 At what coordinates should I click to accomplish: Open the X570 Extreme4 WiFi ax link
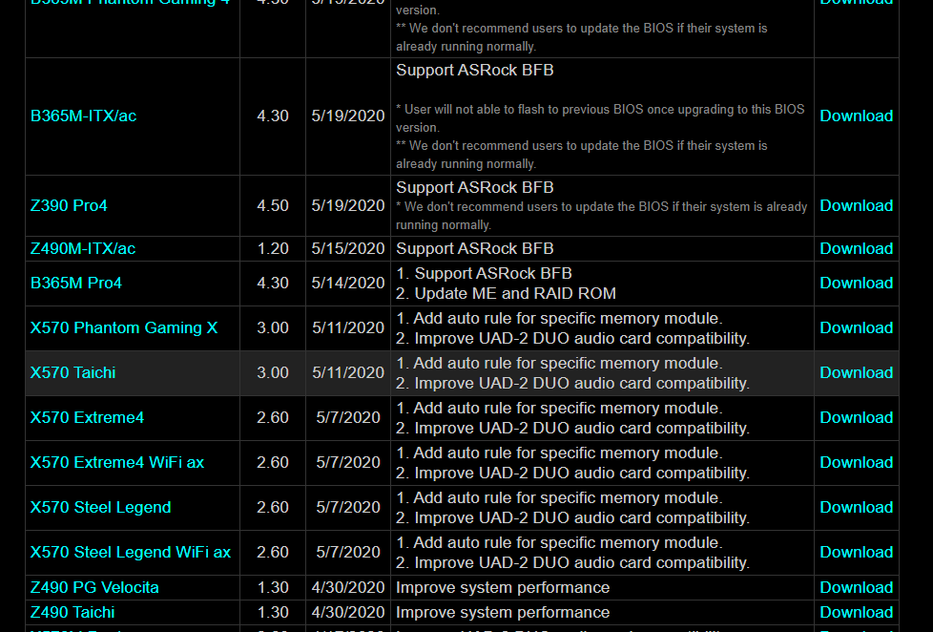point(117,462)
